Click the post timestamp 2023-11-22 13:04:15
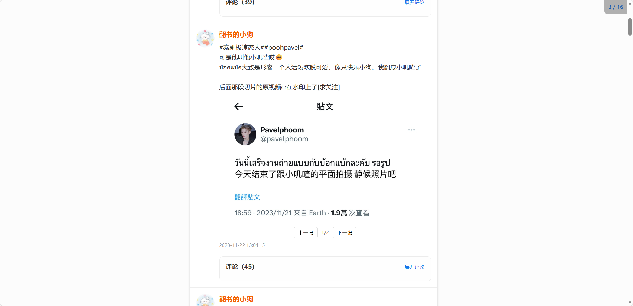Viewport: 633px width, 306px height. pyautogui.click(x=242, y=245)
